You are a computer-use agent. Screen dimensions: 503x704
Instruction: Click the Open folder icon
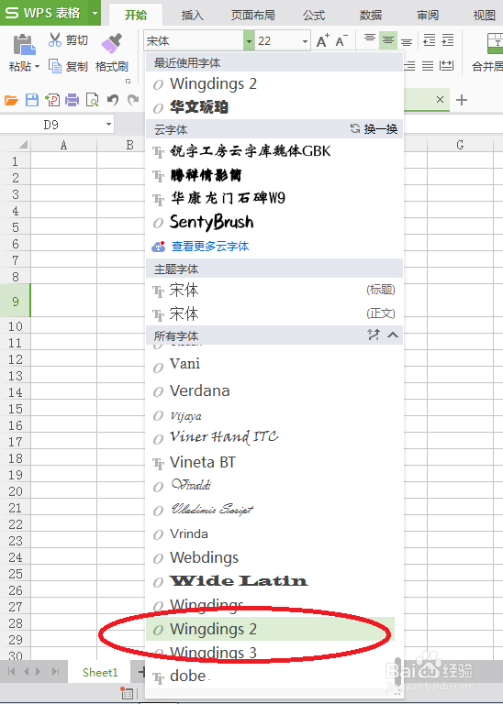click(x=11, y=100)
